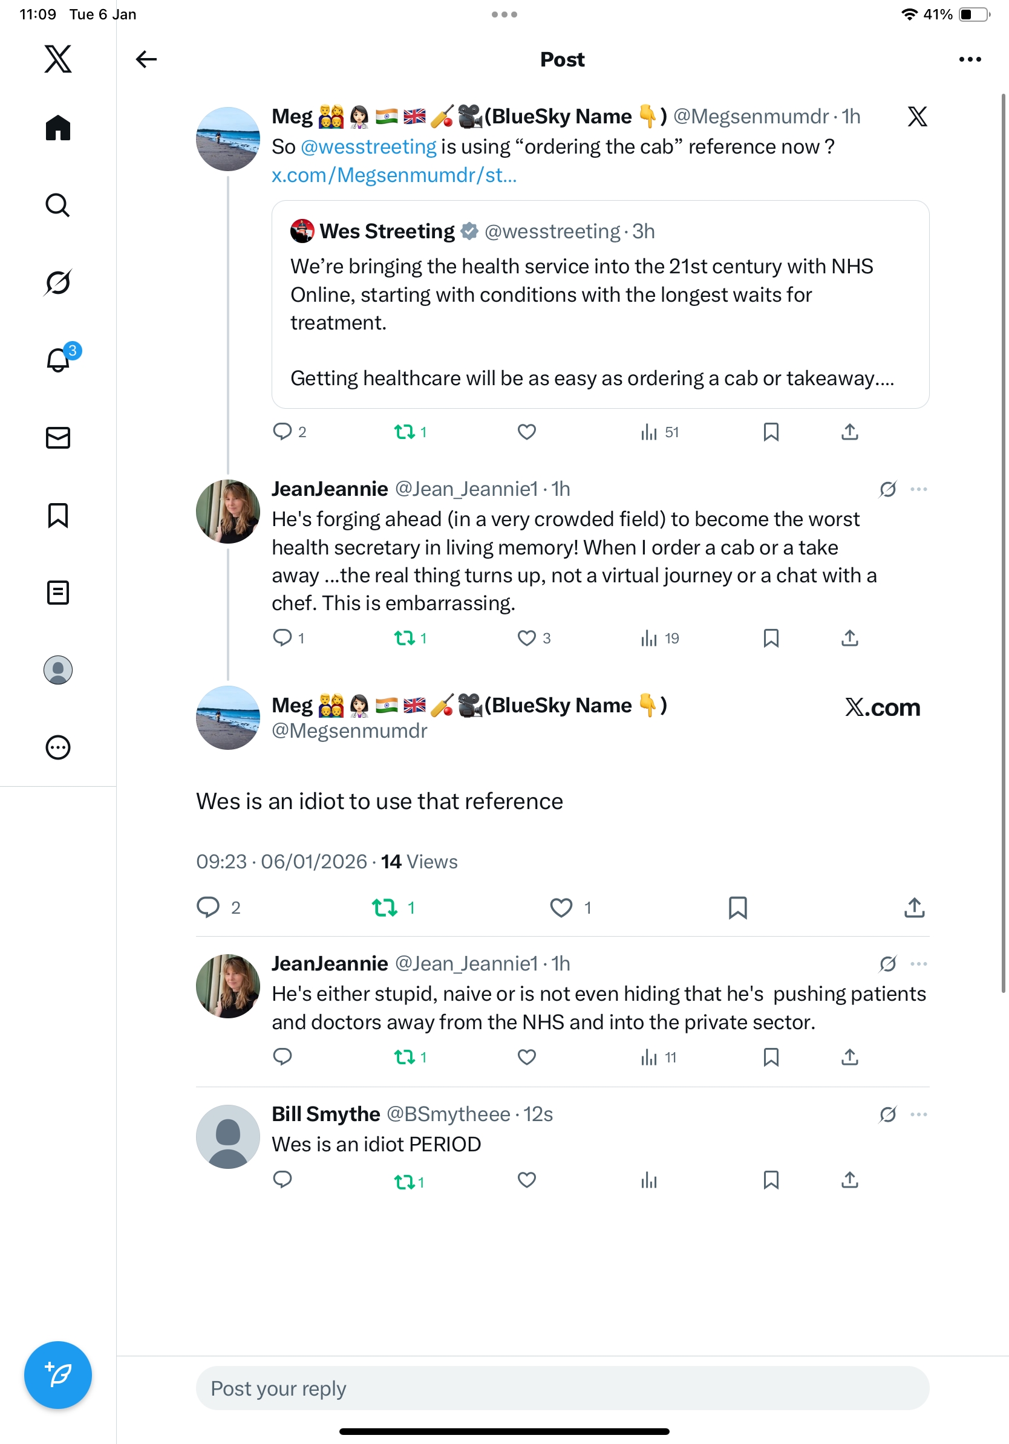
Task: Open the Lists item in sidebar
Action: pyautogui.click(x=58, y=593)
